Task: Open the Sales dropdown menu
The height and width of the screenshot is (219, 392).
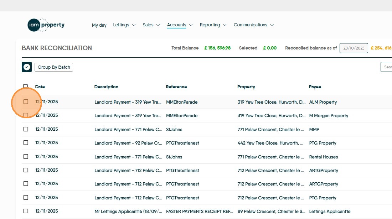Action: 151,25
